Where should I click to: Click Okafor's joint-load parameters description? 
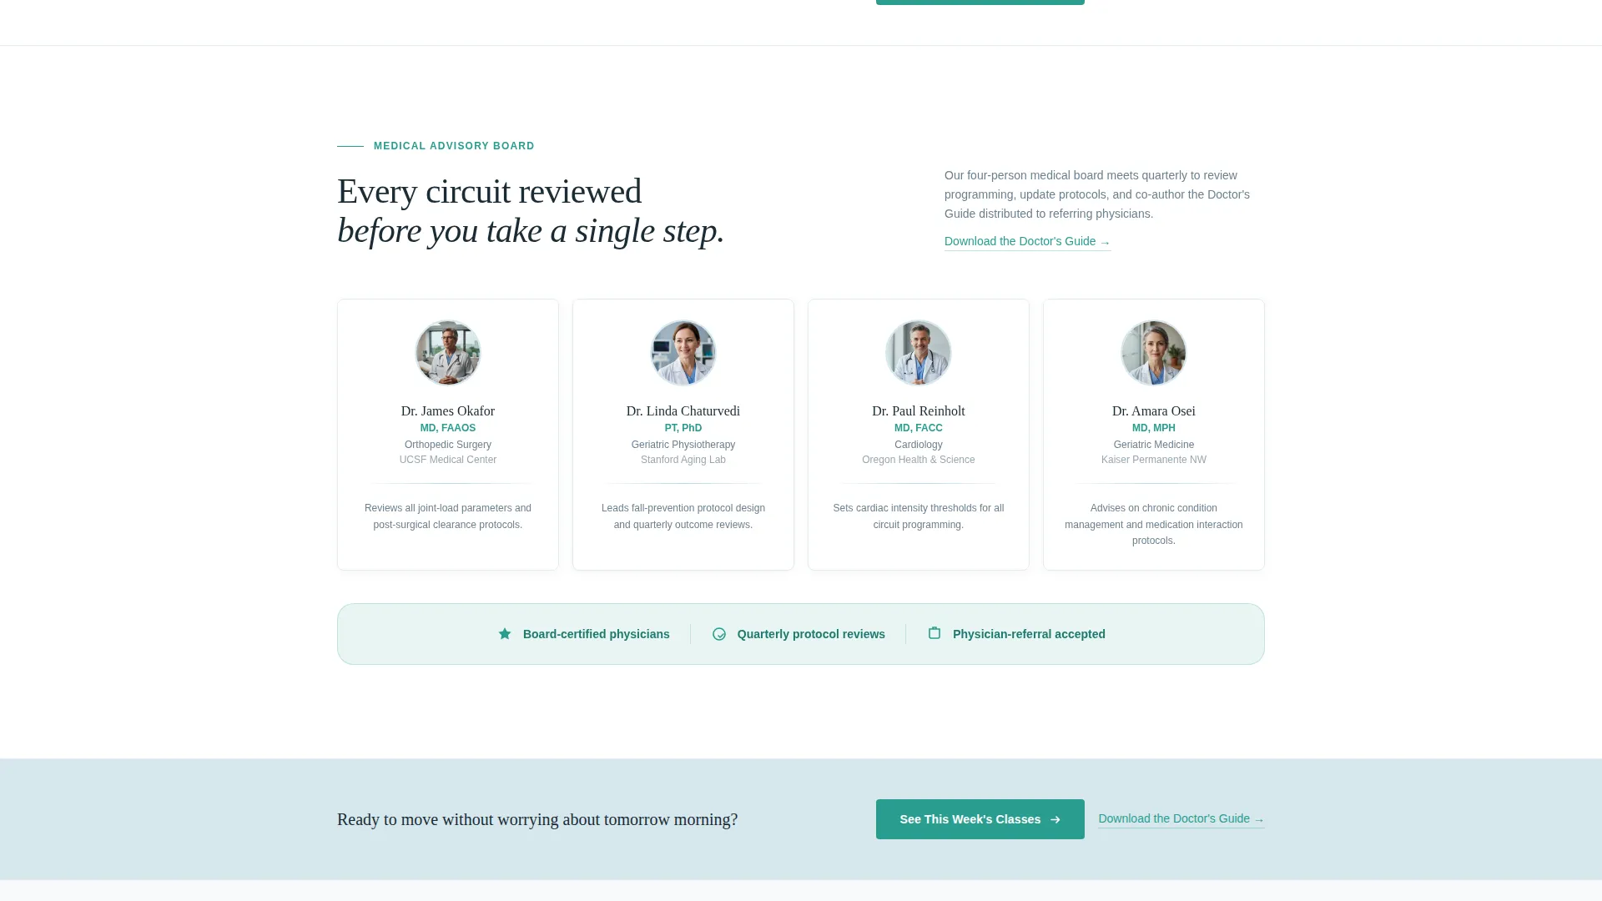[448, 516]
